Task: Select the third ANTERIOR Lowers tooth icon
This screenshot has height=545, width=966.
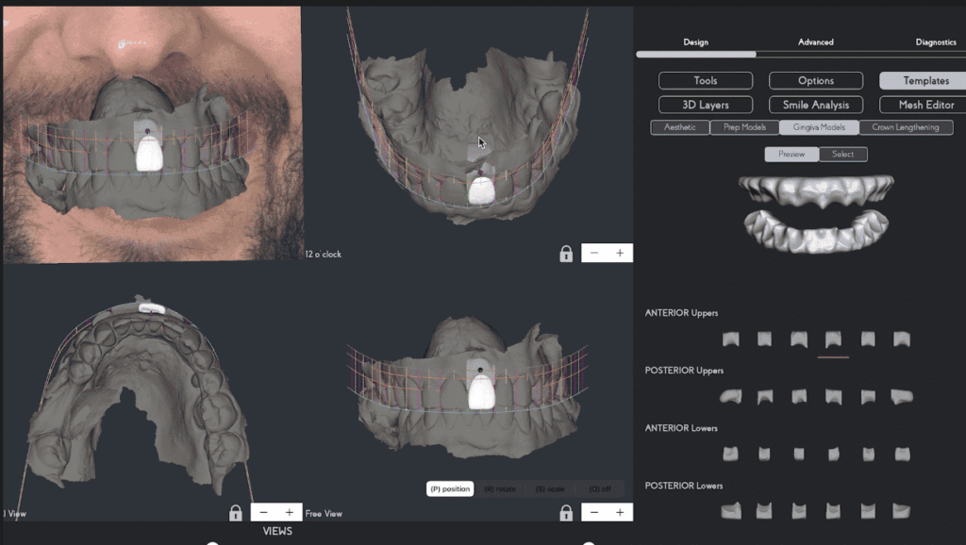Action: click(799, 454)
